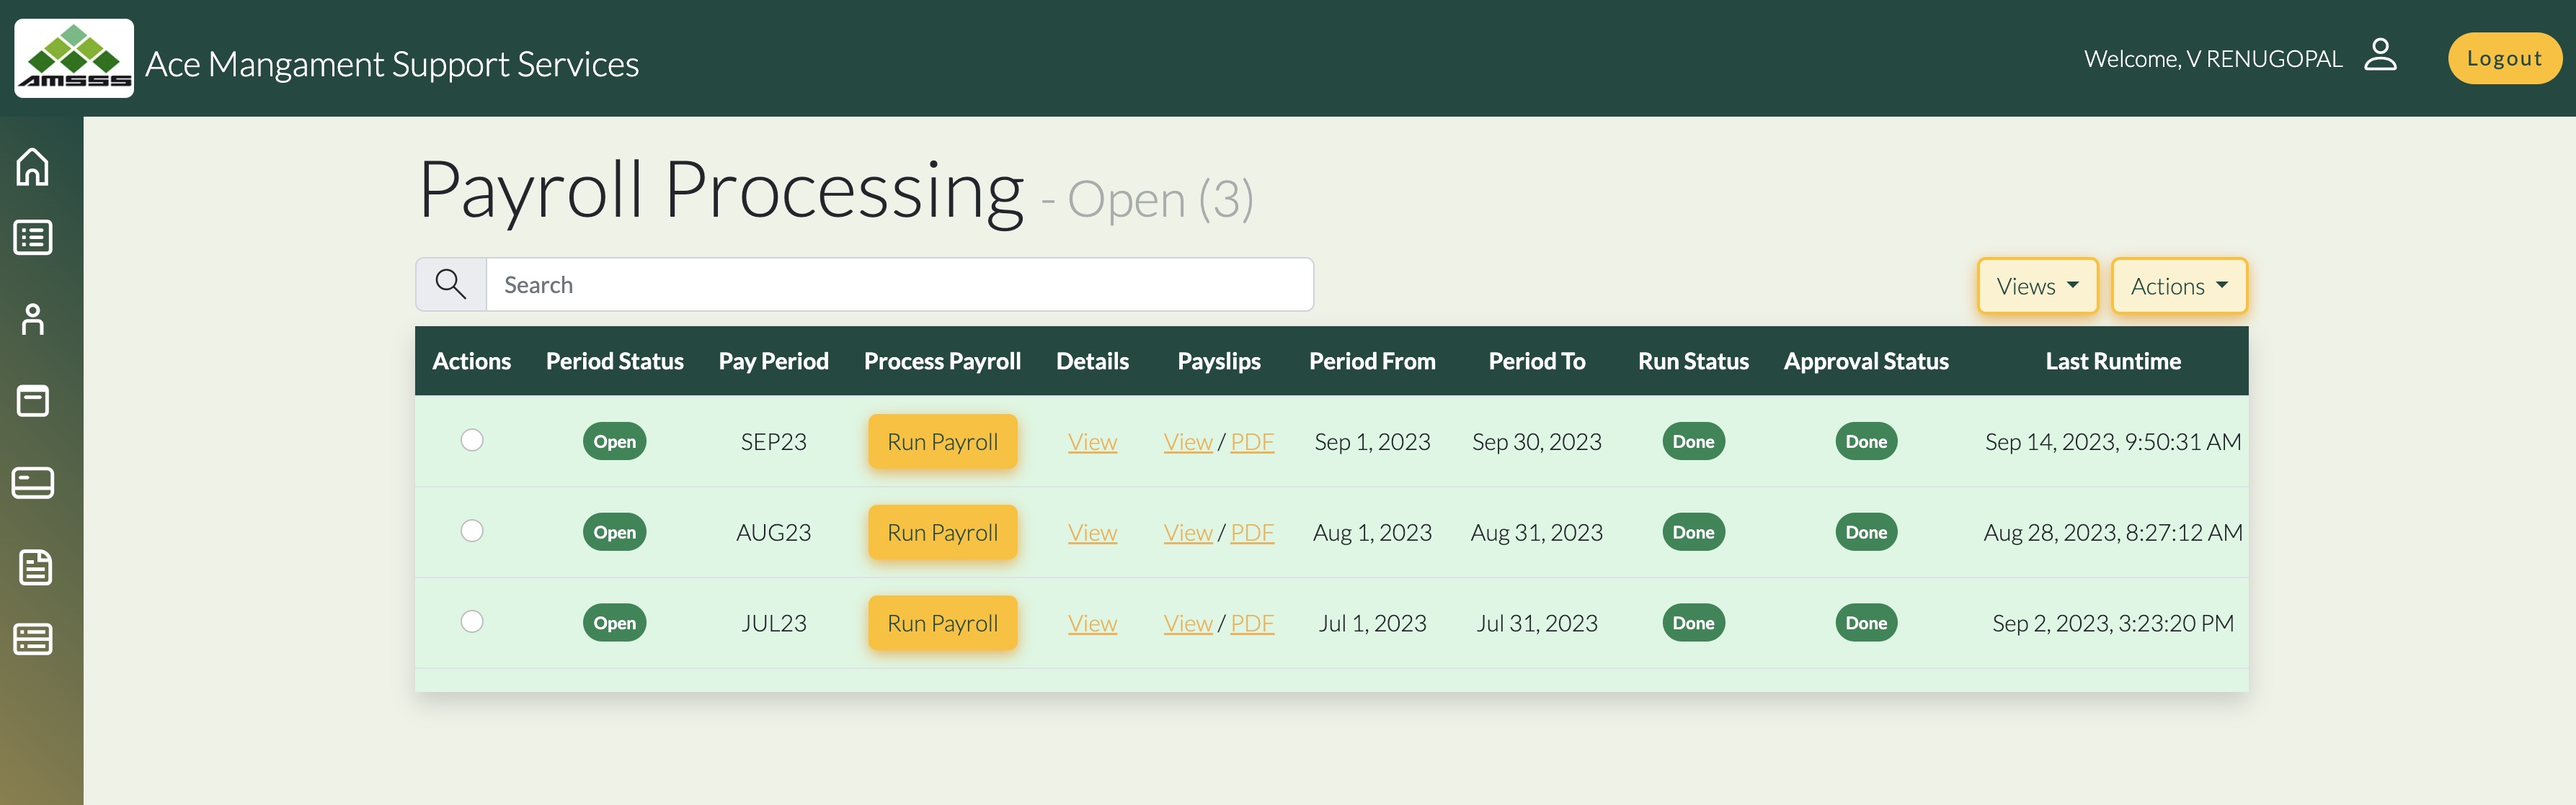Click the Last Runtime column header
Screen dimensions: 2576x805
pyautogui.click(x=2112, y=361)
